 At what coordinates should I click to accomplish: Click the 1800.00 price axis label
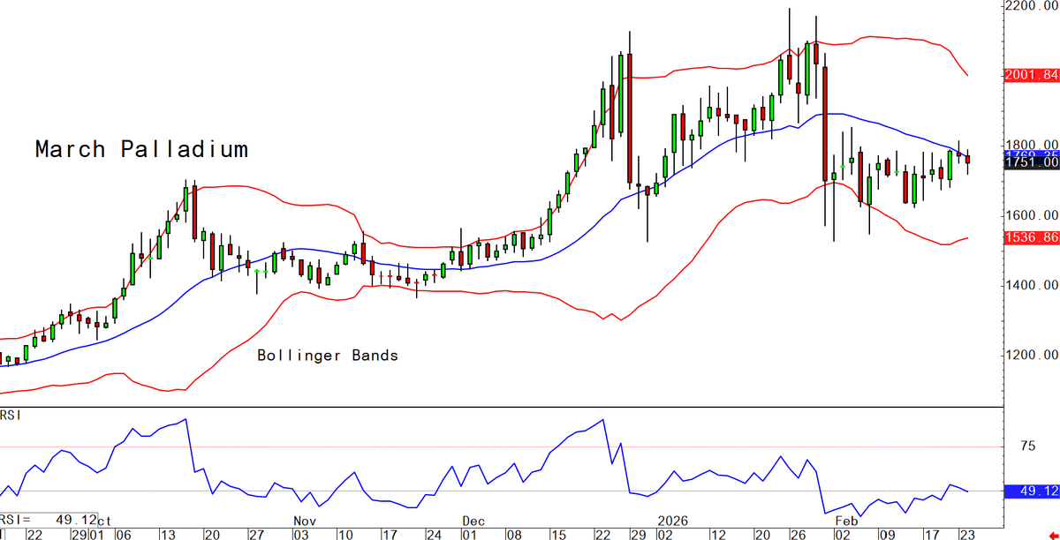pyautogui.click(x=1031, y=146)
